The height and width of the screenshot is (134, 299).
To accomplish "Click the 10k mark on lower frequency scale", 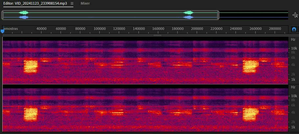I will [x=293, y=96].
